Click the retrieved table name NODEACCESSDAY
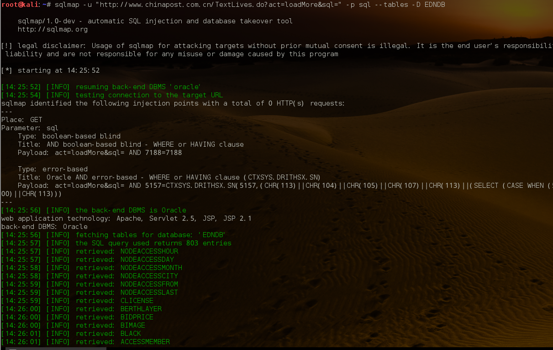Viewport: 553px width, 350px height. pos(147,260)
